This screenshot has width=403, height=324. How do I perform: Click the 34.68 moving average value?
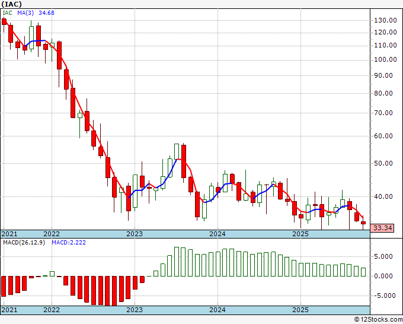pos(46,13)
